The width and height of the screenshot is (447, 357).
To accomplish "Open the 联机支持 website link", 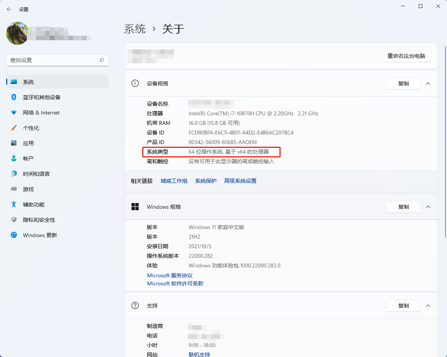I will (x=199, y=354).
